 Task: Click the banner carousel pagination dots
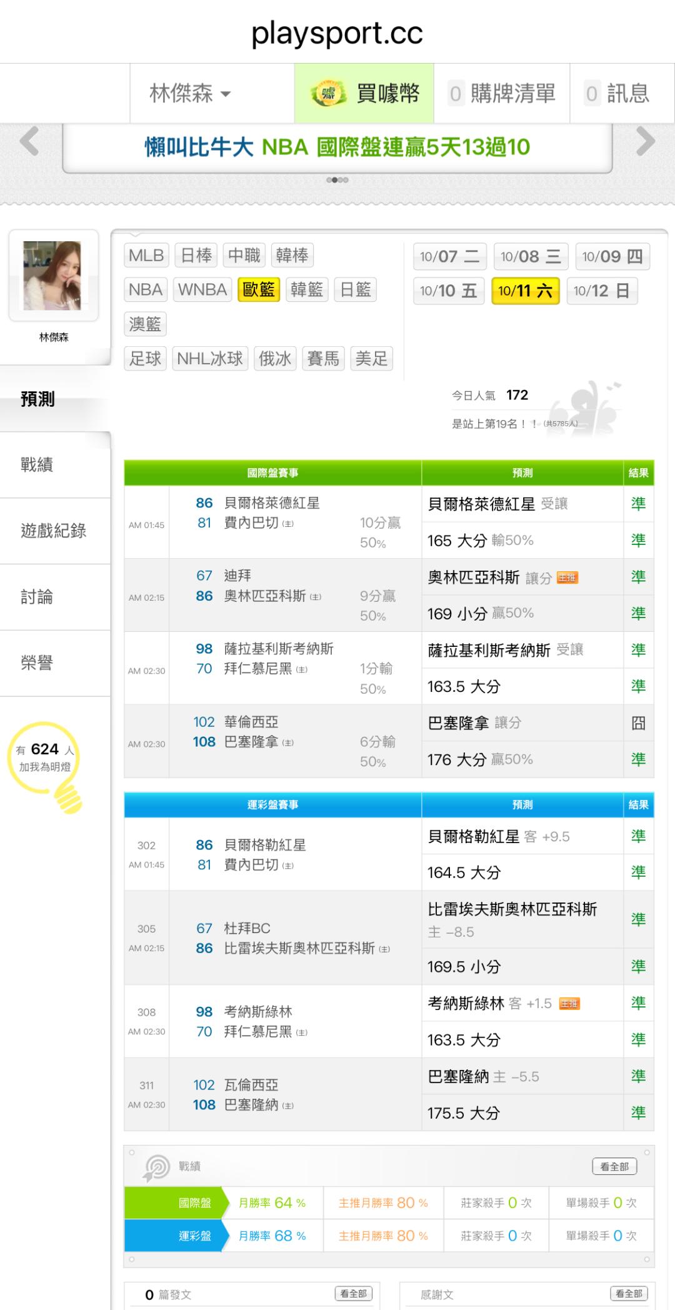tap(337, 180)
